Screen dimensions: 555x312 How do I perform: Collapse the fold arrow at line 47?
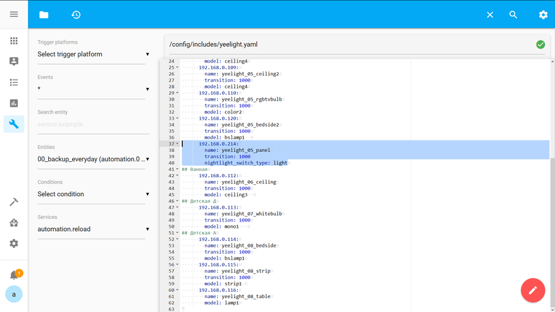[x=177, y=208]
